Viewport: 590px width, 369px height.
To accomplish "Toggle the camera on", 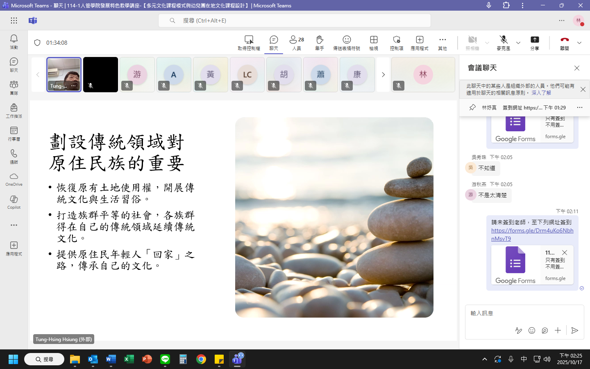I will pos(472,42).
